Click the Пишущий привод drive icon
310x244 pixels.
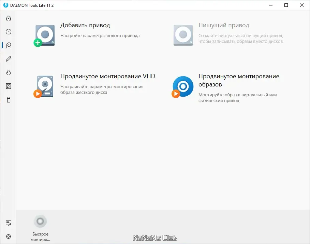pyautogui.click(x=183, y=35)
